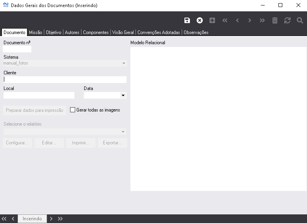Click the delete (trash can) icon
Image resolution: width=307 pixels, height=223 pixels.
click(275, 20)
